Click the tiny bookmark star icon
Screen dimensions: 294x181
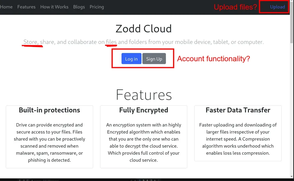pyautogui.click(x=135, y=180)
